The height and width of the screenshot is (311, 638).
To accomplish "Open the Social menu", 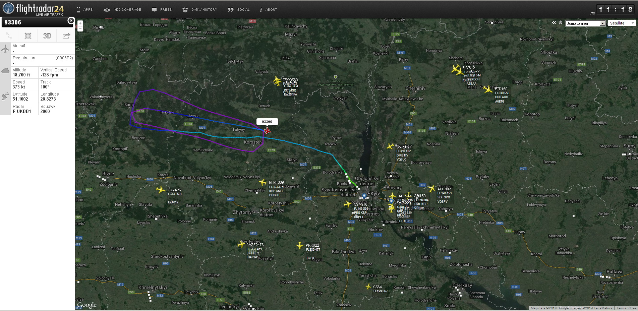I will [239, 10].
